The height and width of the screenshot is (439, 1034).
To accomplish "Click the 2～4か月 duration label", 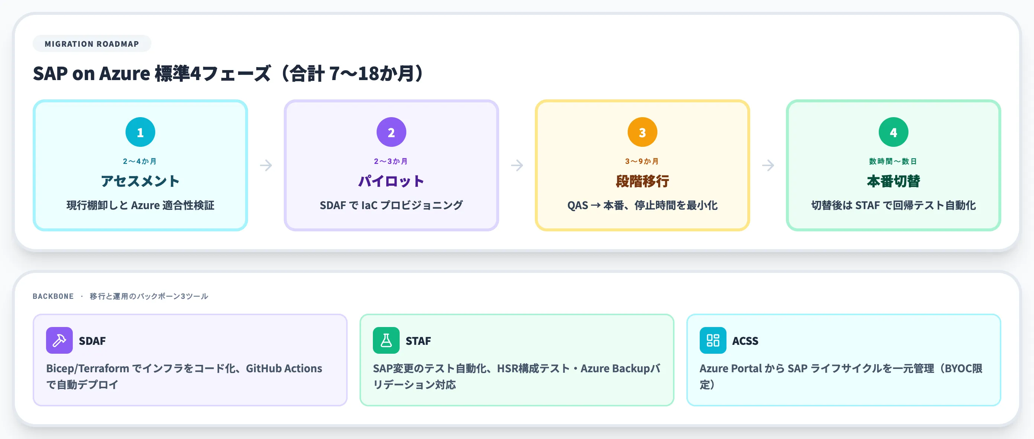I will [x=140, y=161].
